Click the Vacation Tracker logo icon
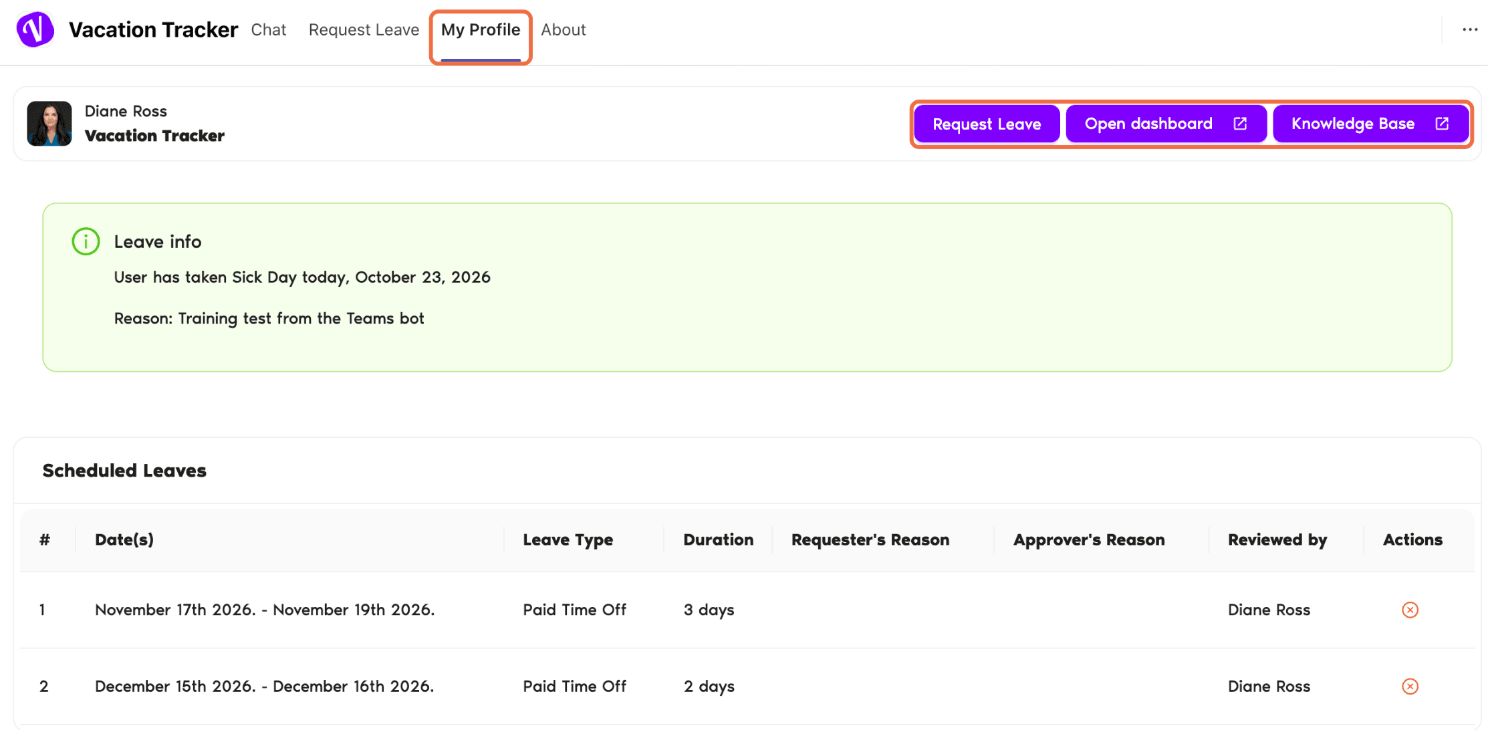 (x=35, y=29)
